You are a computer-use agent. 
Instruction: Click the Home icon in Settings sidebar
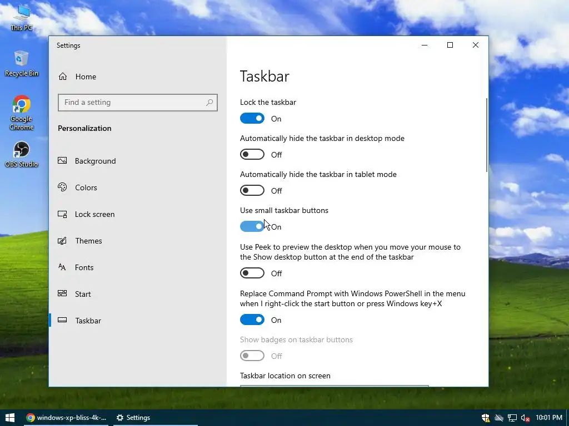63,77
